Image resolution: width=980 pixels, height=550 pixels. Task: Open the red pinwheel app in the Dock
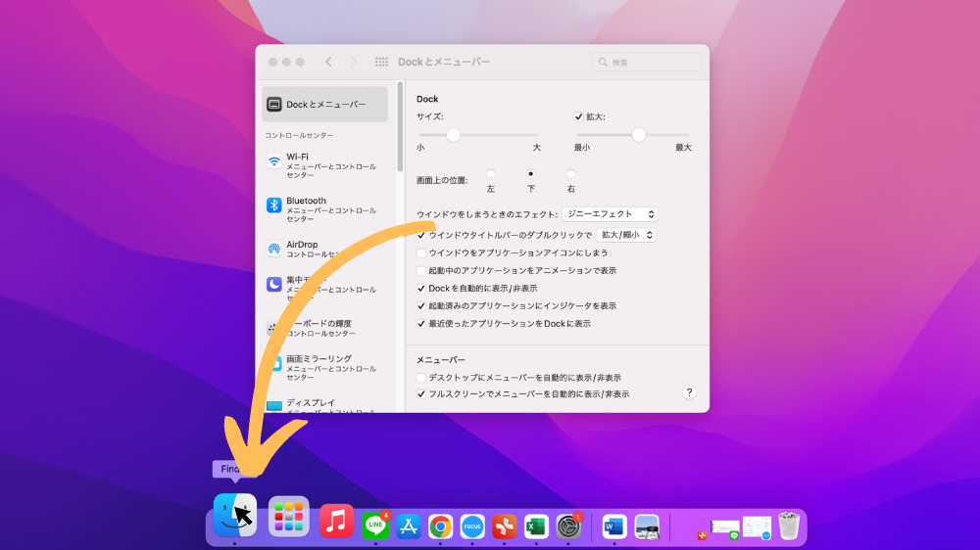[505, 527]
